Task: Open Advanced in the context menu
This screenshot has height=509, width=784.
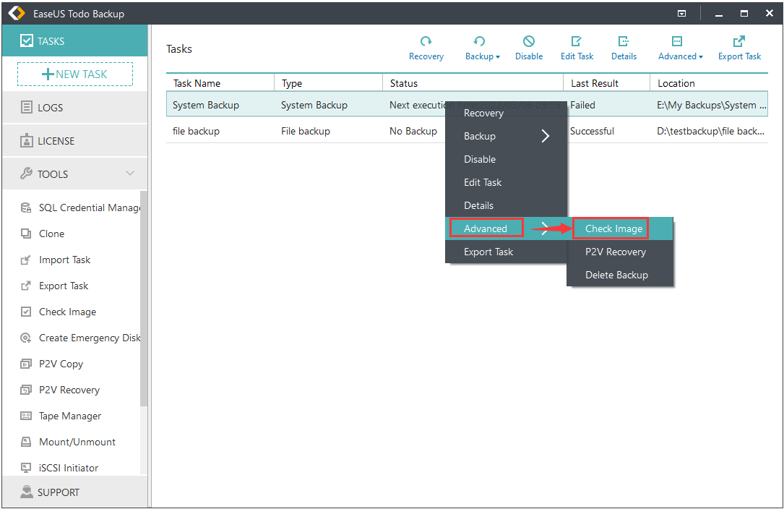Action: click(506, 228)
